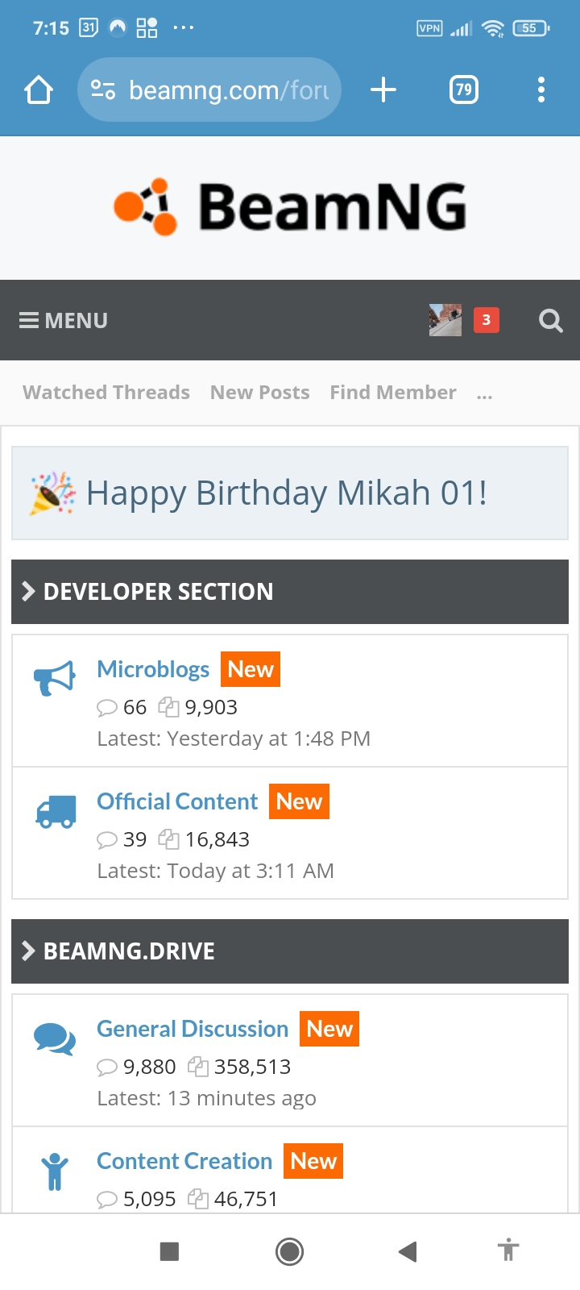The image size is (580, 1290).
Task: Open forum search with the magnifier icon
Action: (x=551, y=321)
